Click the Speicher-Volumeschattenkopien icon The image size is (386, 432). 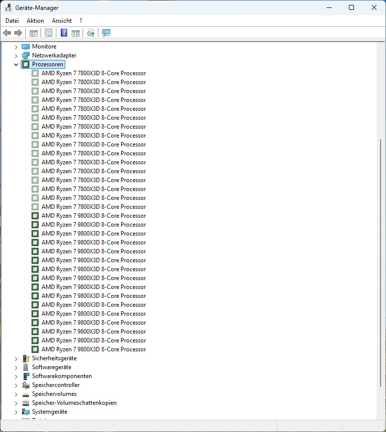(26, 403)
